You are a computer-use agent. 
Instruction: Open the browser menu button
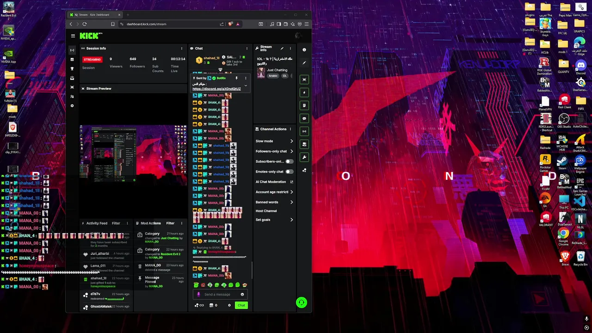pos(306,24)
